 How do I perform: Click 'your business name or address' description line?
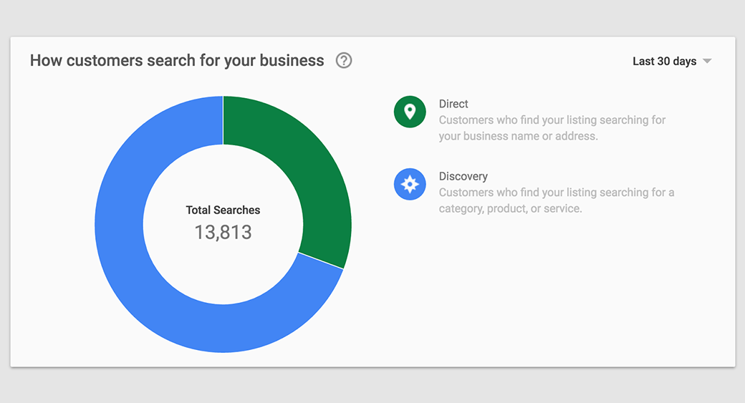pyautogui.click(x=518, y=136)
